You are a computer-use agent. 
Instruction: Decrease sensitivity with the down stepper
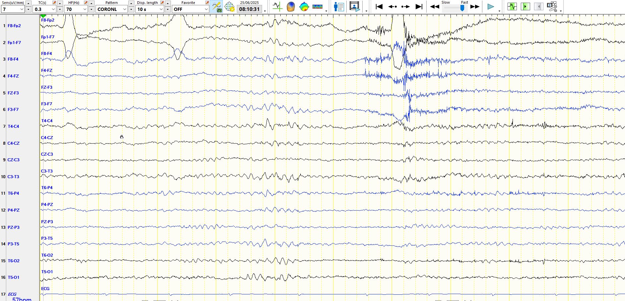pos(29,10)
